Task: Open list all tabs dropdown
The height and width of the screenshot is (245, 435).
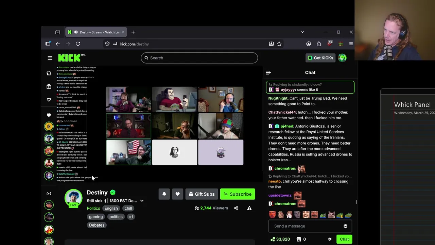Action: (302, 32)
